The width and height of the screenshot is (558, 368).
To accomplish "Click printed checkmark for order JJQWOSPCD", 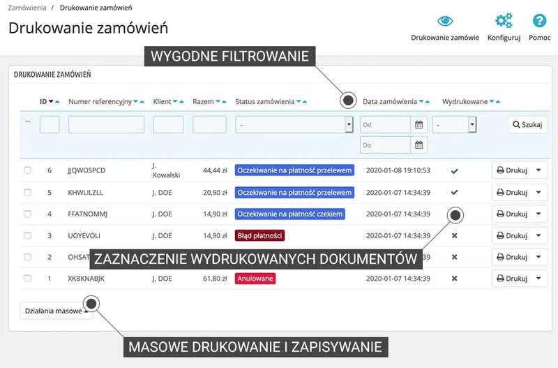I will (x=454, y=171).
